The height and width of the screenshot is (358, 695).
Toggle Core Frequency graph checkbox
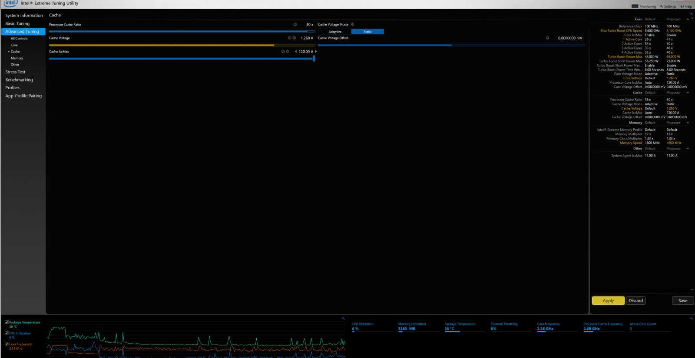7,344
